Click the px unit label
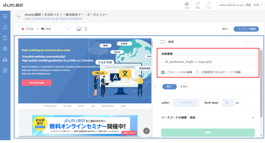 coord(237,103)
